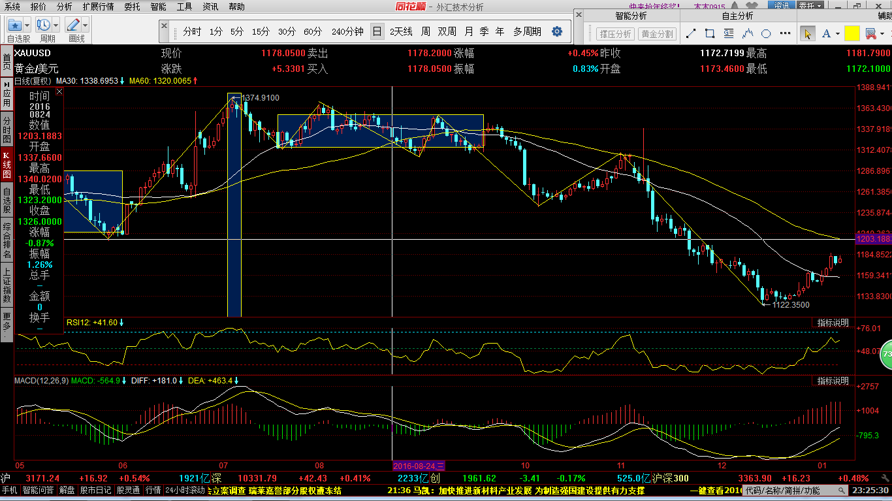This screenshot has width=892, height=501.
Task: Pick the yellow color swatch
Action: [x=852, y=33]
